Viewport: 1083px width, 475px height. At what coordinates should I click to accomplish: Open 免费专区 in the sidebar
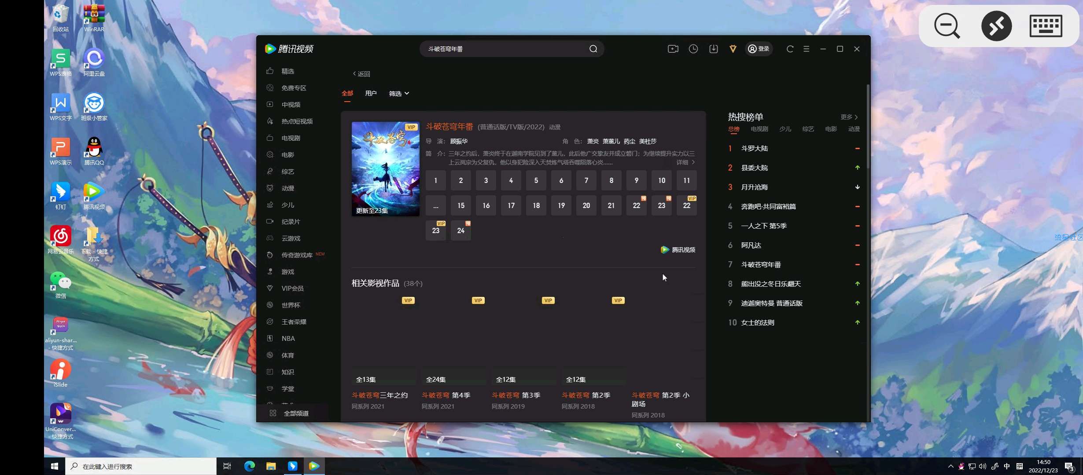(x=294, y=88)
